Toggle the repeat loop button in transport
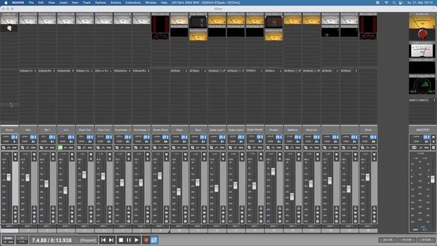Image resolution: width=437 pixels, height=246 pixels. pos(154,240)
